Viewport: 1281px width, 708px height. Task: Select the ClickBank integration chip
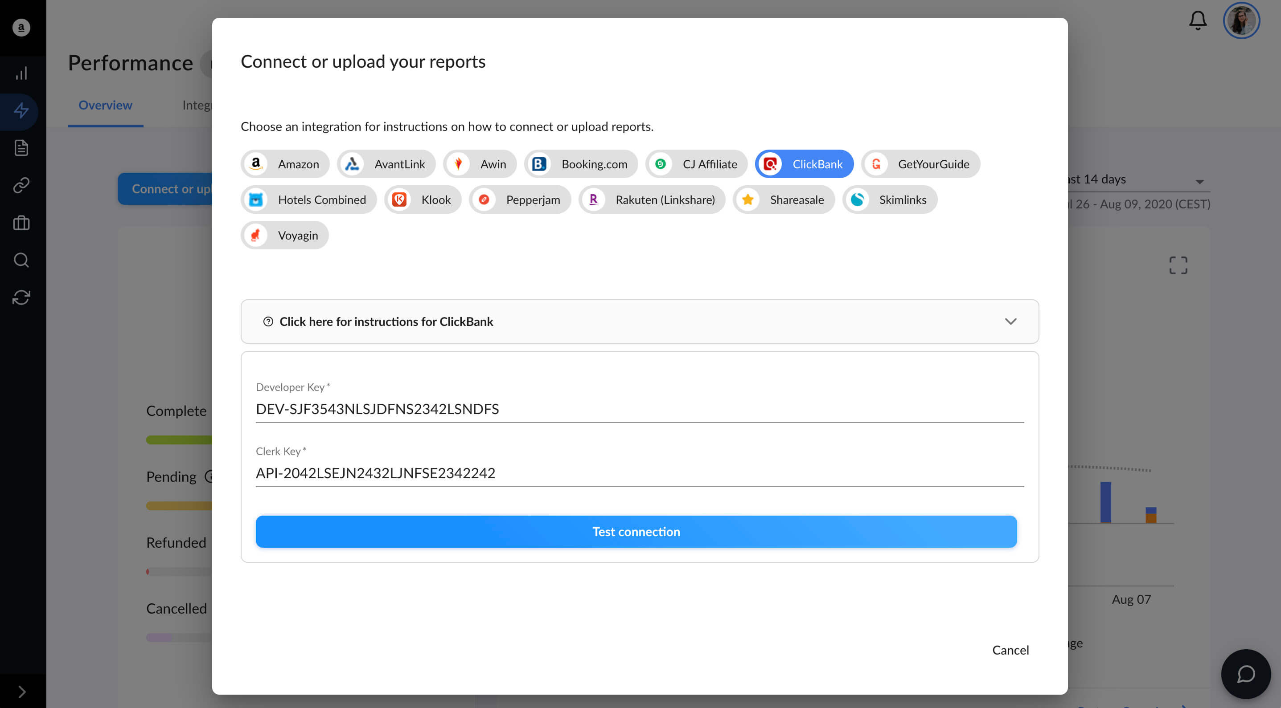(x=804, y=164)
